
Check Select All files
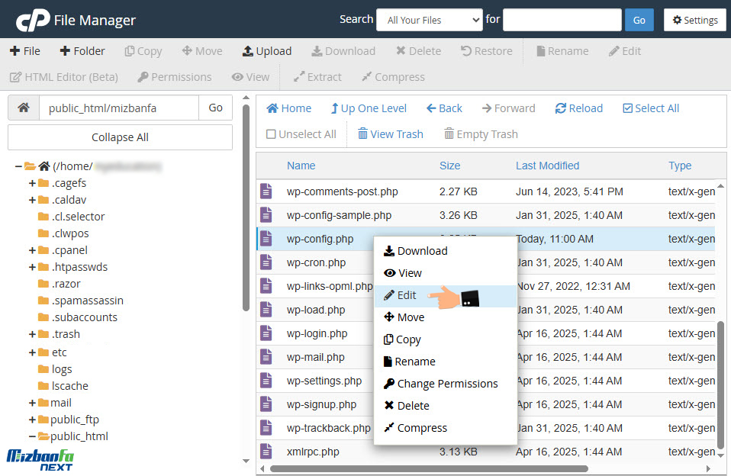pyautogui.click(x=650, y=108)
